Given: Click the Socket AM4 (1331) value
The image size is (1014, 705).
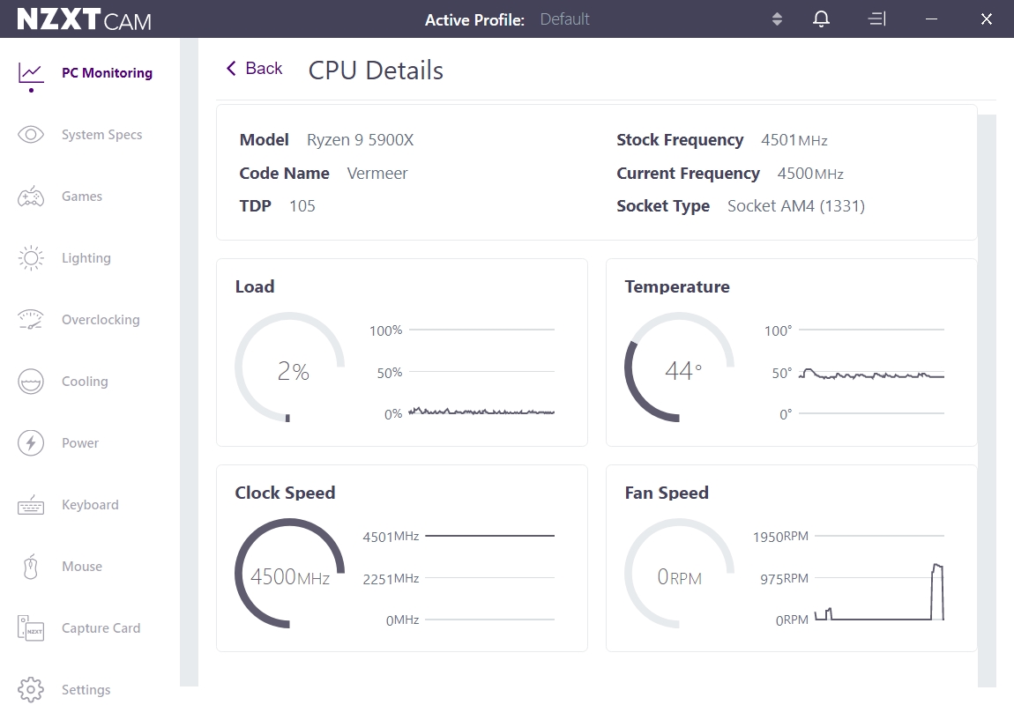Looking at the screenshot, I should [x=796, y=206].
